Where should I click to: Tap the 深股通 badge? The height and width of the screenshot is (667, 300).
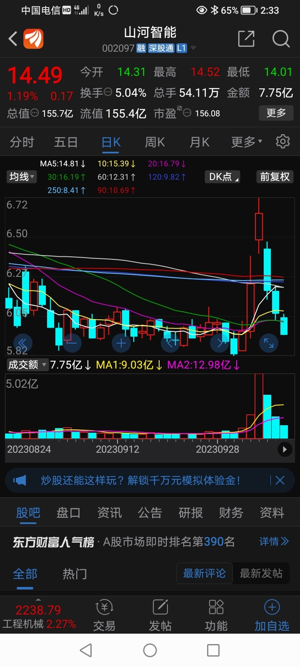pyautogui.click(x=161, y=48)
